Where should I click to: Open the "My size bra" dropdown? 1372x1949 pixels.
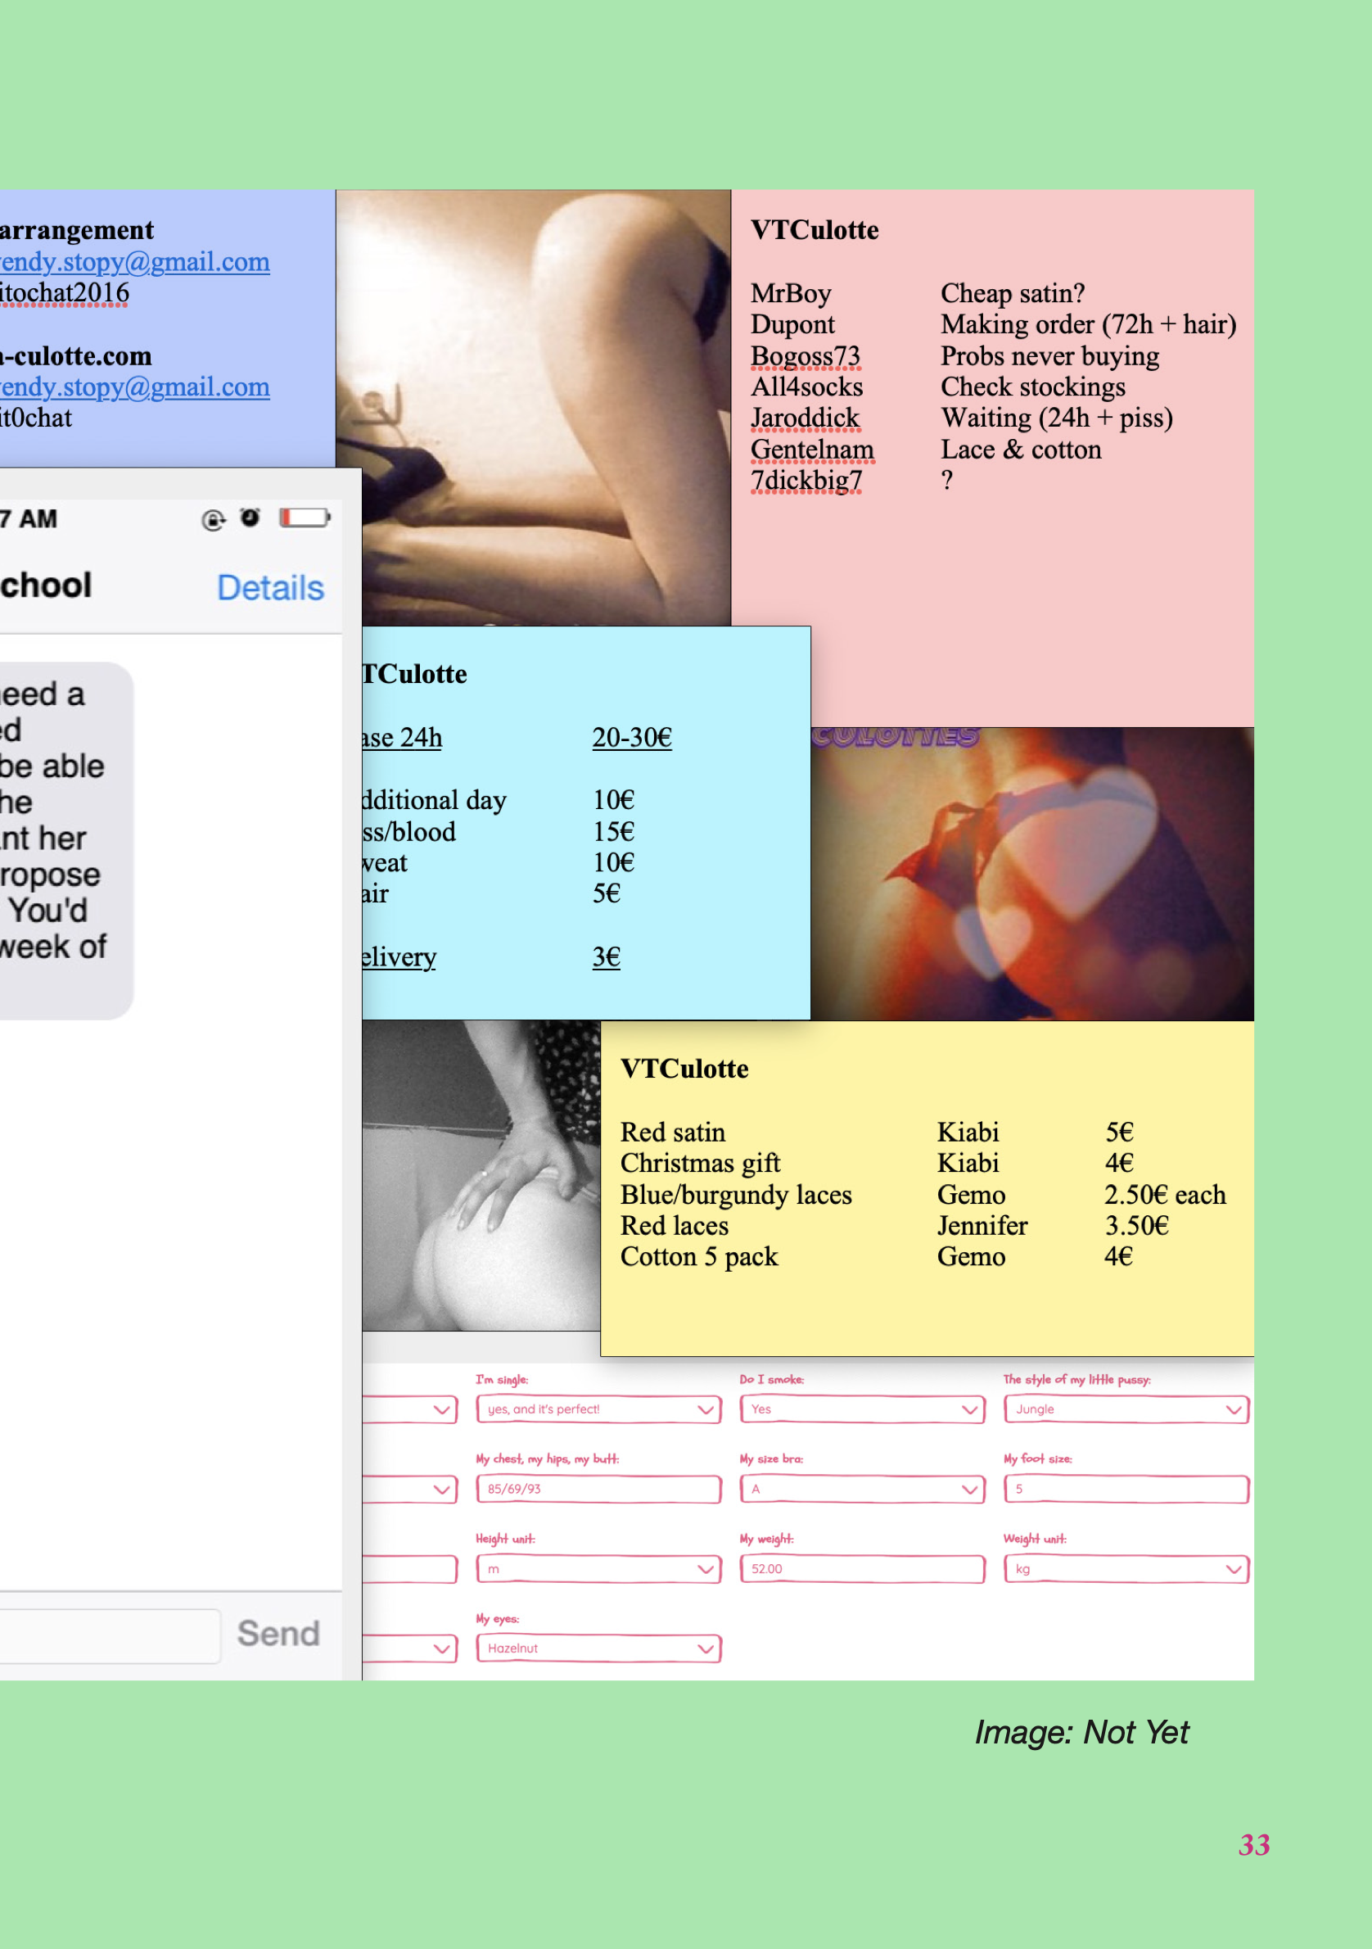[x=860, y=1490]
